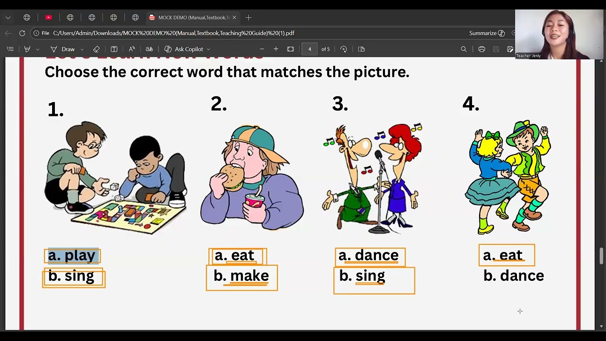Click the grayed Save icon
This screenshot has height=341, width=606.
496,49
